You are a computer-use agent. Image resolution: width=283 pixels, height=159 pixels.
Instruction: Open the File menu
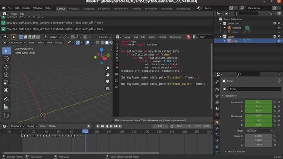tap(10, 8)
